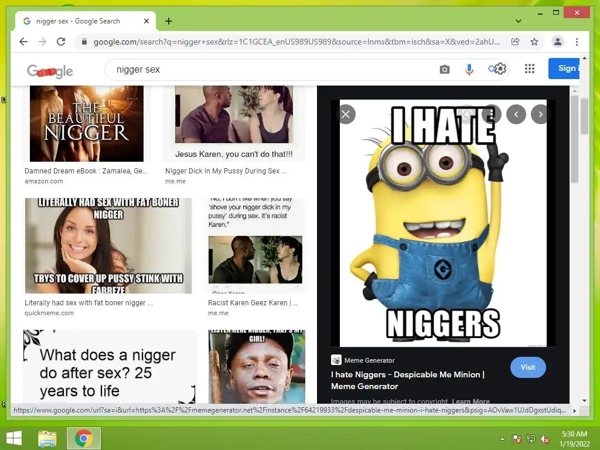Open the Damned Dream eBook caption link

(x=86, y=171)
